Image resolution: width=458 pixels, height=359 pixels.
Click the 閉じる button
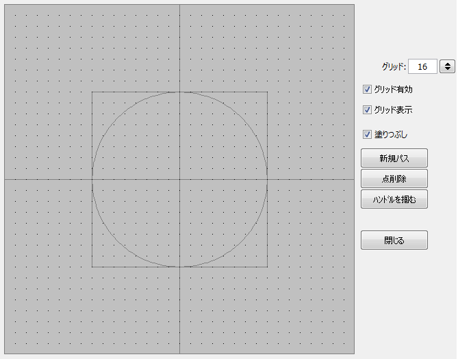pyautogui.click(x=394, y=240)
